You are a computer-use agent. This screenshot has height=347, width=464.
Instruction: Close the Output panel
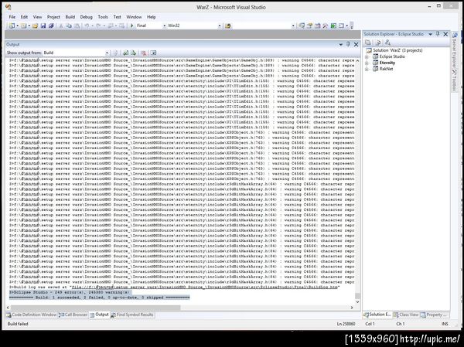356,44
